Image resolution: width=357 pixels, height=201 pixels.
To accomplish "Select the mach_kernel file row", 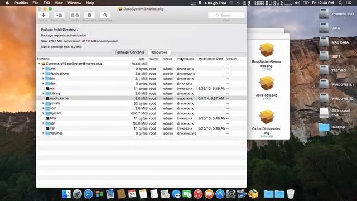I will tap(141, 98).
